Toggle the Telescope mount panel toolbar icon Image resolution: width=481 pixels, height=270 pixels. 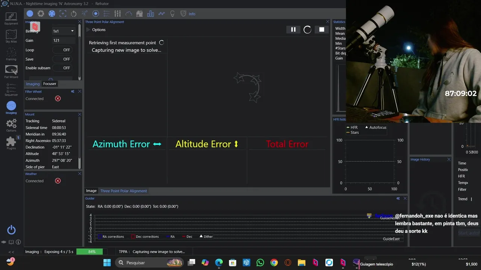[x=85, y=13]
